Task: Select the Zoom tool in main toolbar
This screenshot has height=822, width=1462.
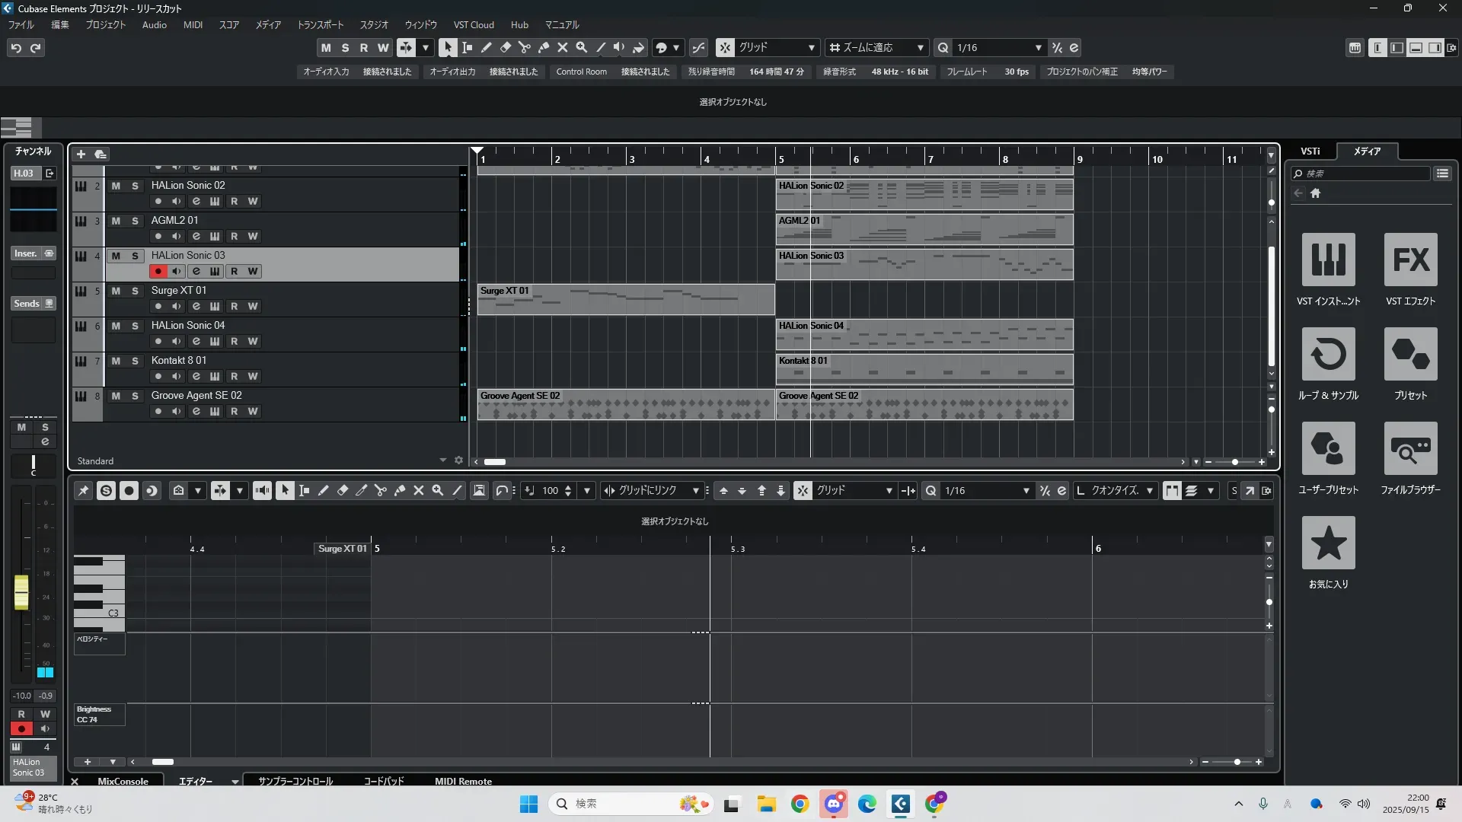Action: pos(582,47)
